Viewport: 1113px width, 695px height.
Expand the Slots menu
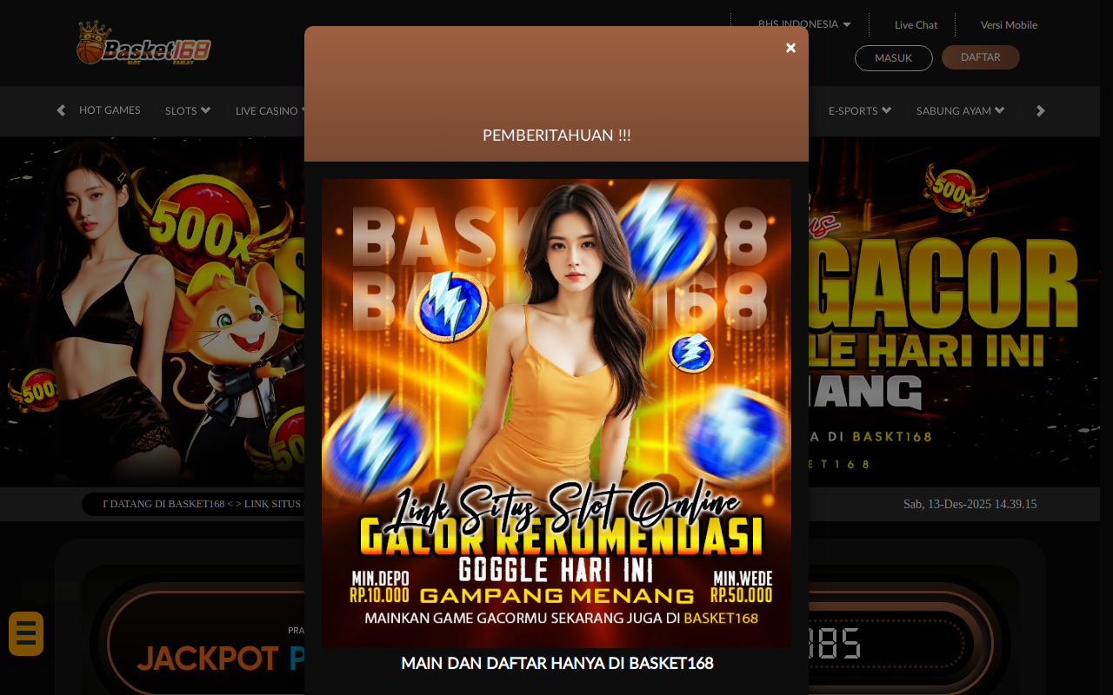(188, 110)
